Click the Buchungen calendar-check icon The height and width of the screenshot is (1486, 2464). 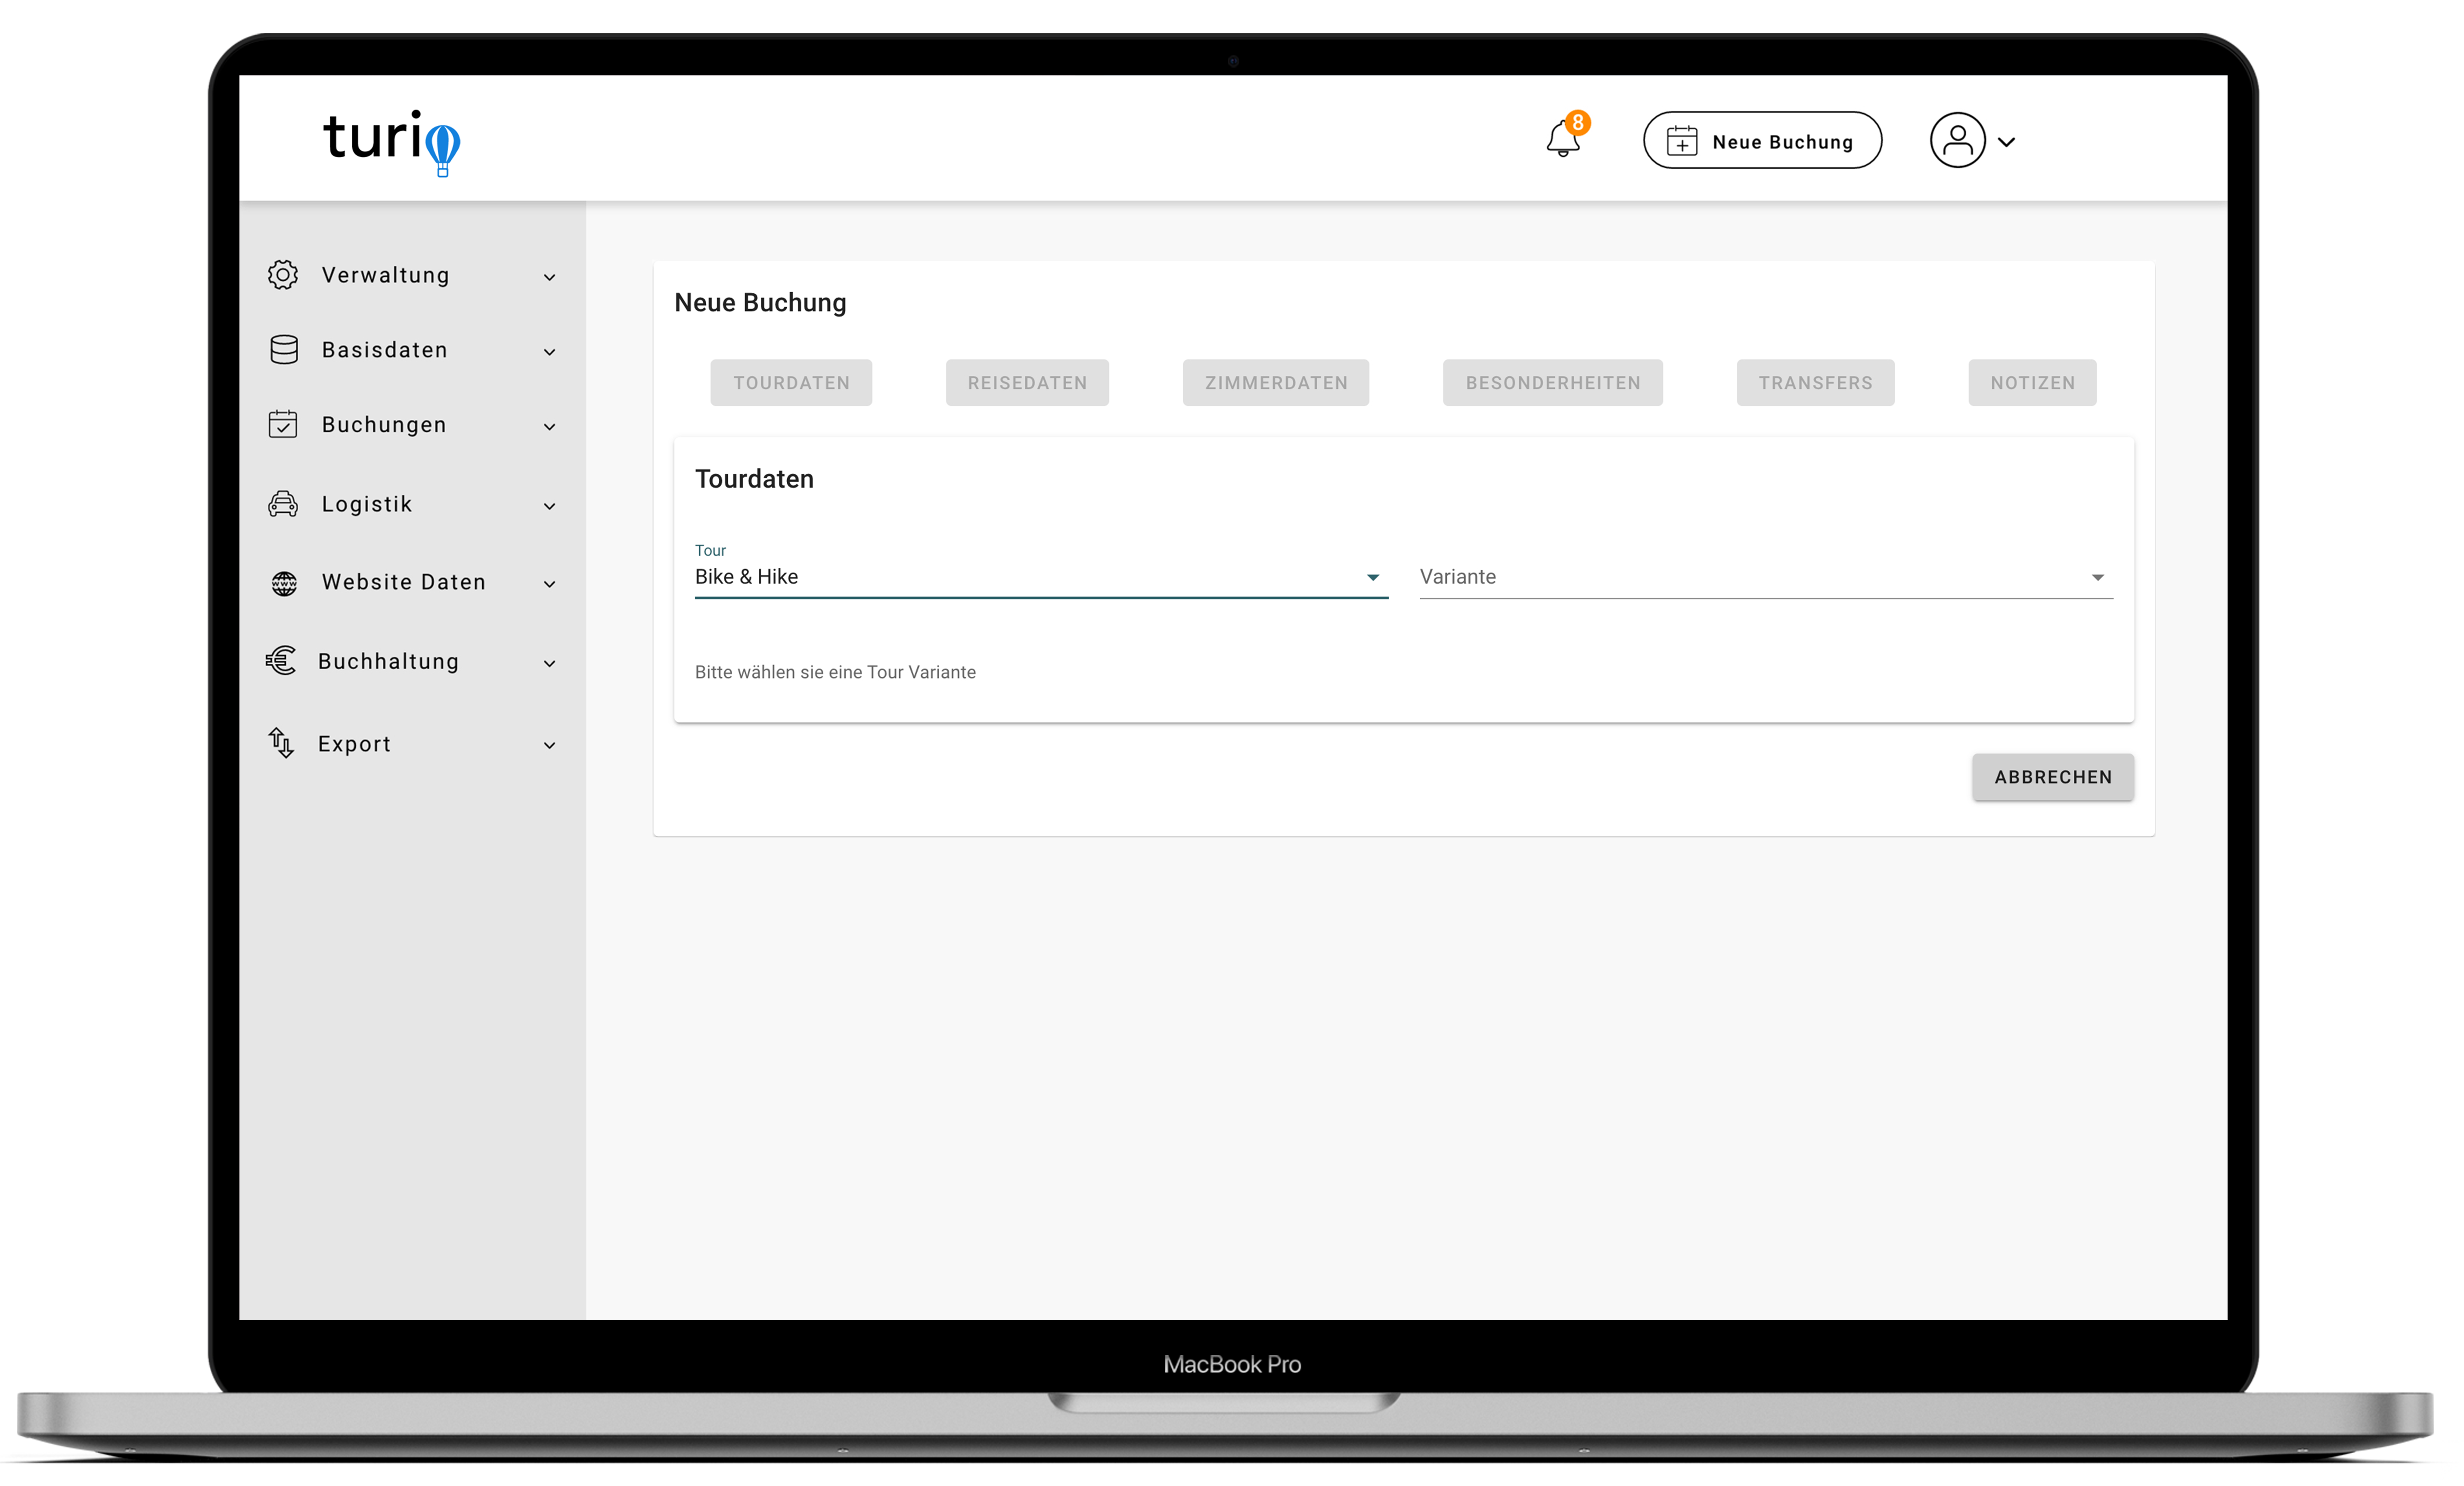[x=283, y=424]
